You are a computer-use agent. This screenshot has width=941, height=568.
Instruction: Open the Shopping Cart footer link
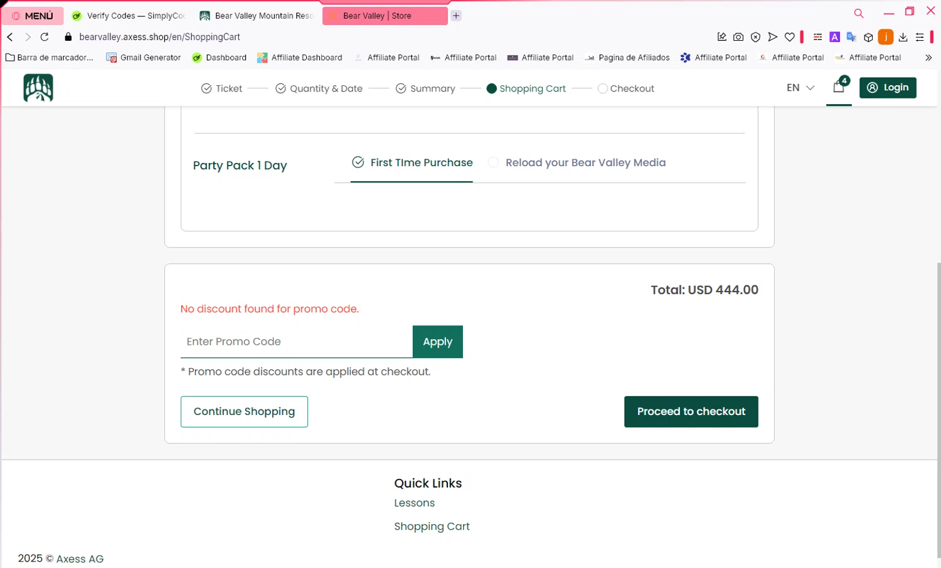tap(432, 527)
